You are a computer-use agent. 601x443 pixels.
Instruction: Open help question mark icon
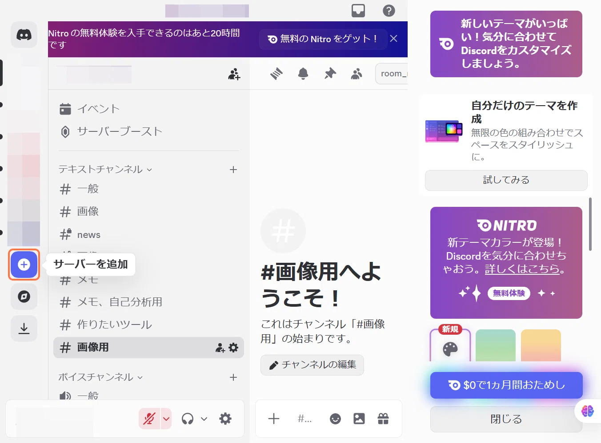[389, 11]
